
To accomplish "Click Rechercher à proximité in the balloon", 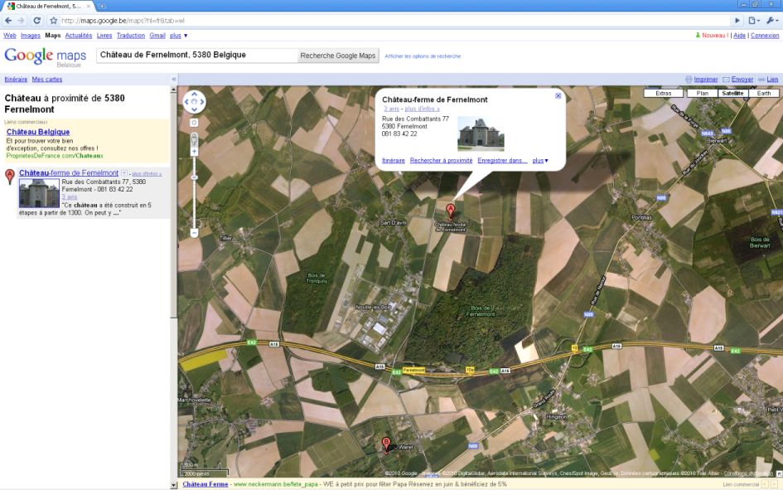I will coord(441,160).
